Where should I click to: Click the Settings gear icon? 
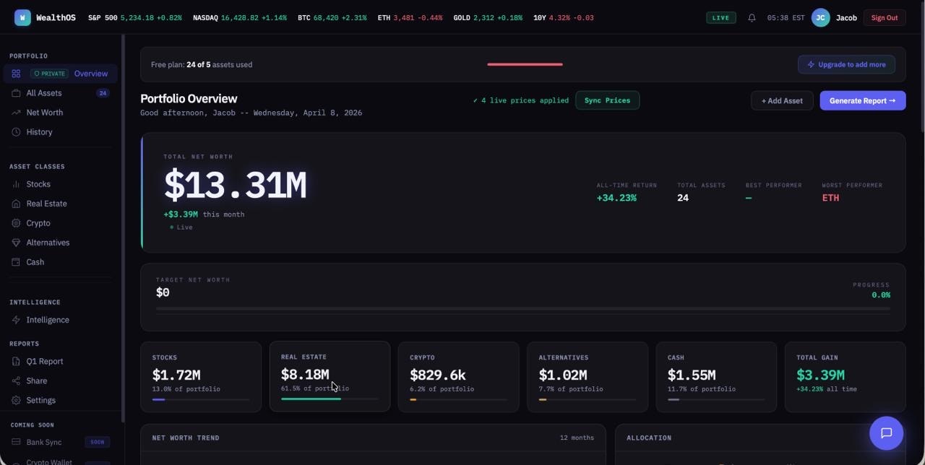pyautogui.click(x=16, y=400)
